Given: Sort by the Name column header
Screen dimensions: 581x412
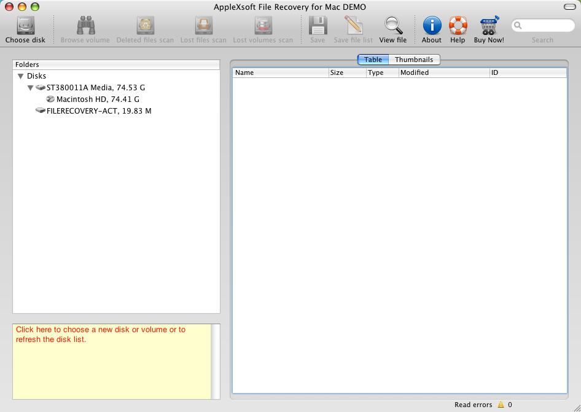Looking at the screenshot, I should (x=281, y=72).
